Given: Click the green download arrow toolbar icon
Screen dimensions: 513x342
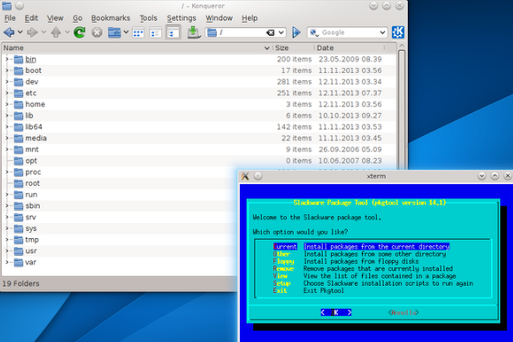Looking at the screenshot, I should click(x=193, y=32).
